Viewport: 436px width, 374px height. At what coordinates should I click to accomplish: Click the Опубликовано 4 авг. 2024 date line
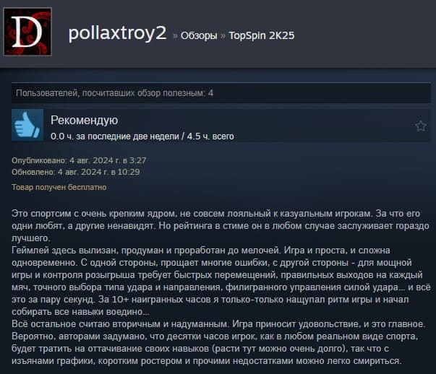click(x=79, y=160)
